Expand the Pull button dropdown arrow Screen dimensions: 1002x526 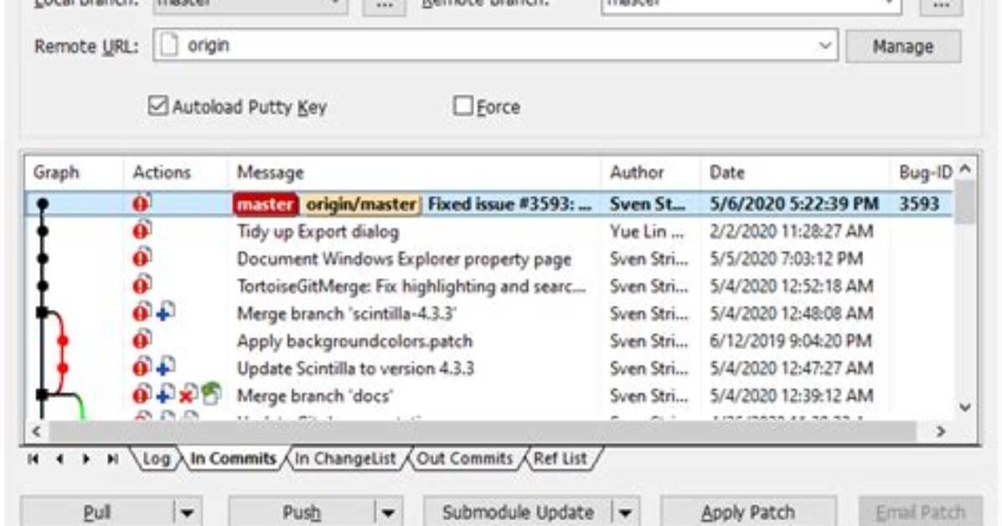tap(187, 513)
